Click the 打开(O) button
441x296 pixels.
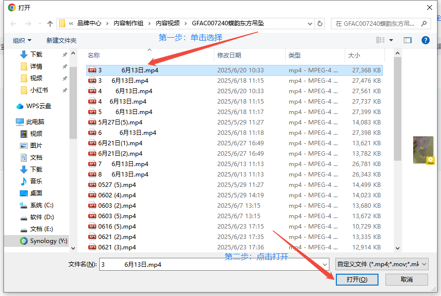pyautogui.click(x=357, y=280)
